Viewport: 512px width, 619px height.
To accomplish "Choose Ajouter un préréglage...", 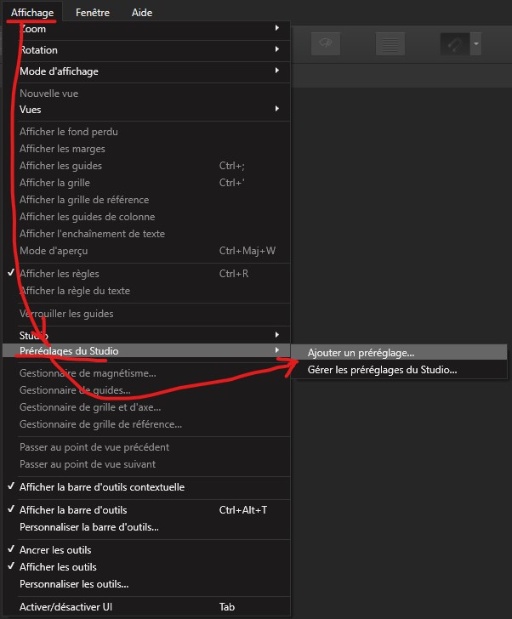I will pos(399,353).
